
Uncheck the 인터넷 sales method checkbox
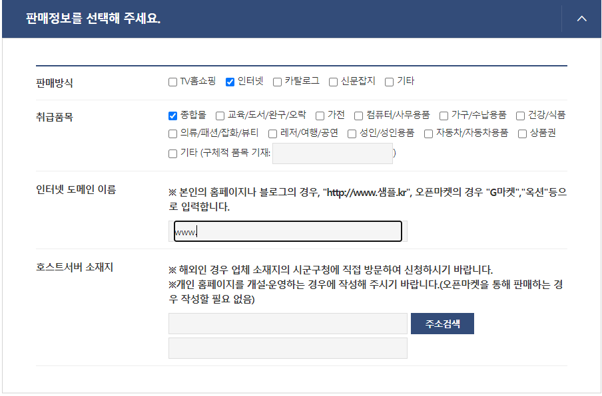[230, 82]
